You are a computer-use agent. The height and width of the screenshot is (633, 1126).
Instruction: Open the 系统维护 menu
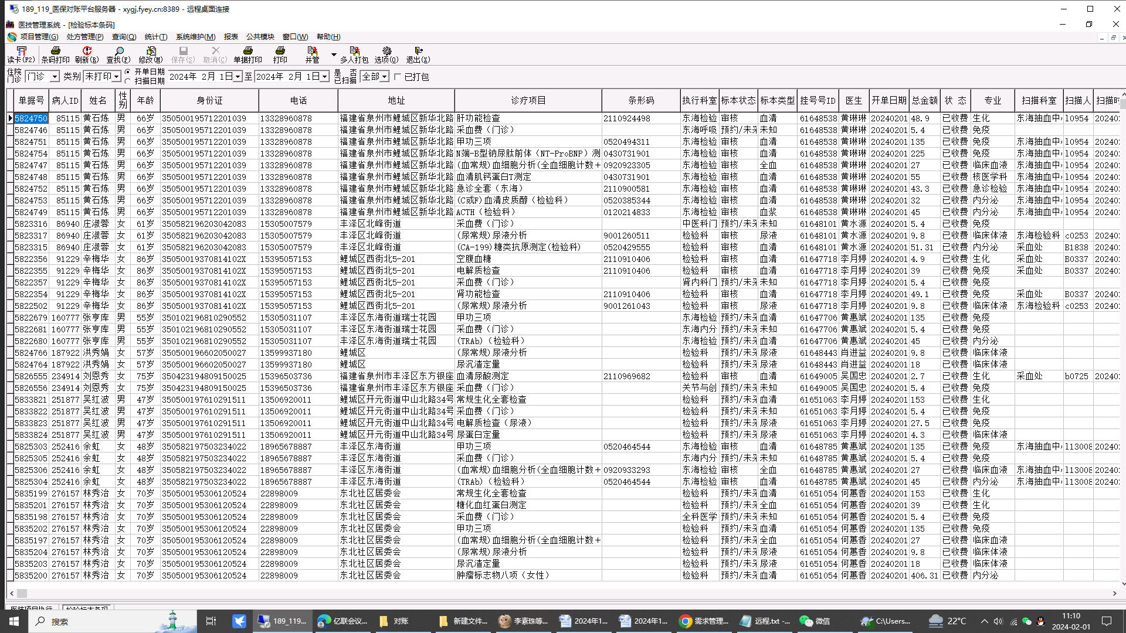pos(195,37)
